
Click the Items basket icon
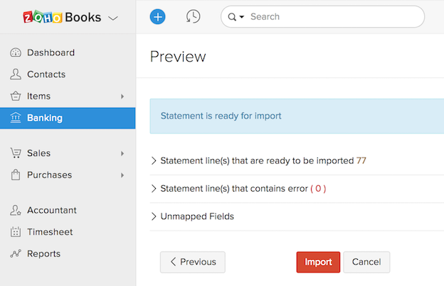click(x=16, y=96)
